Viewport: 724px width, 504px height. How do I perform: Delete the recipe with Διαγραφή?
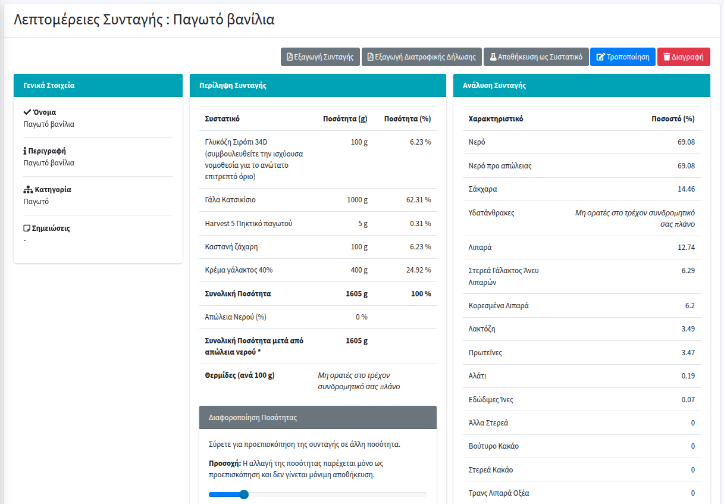pos(684,57)
